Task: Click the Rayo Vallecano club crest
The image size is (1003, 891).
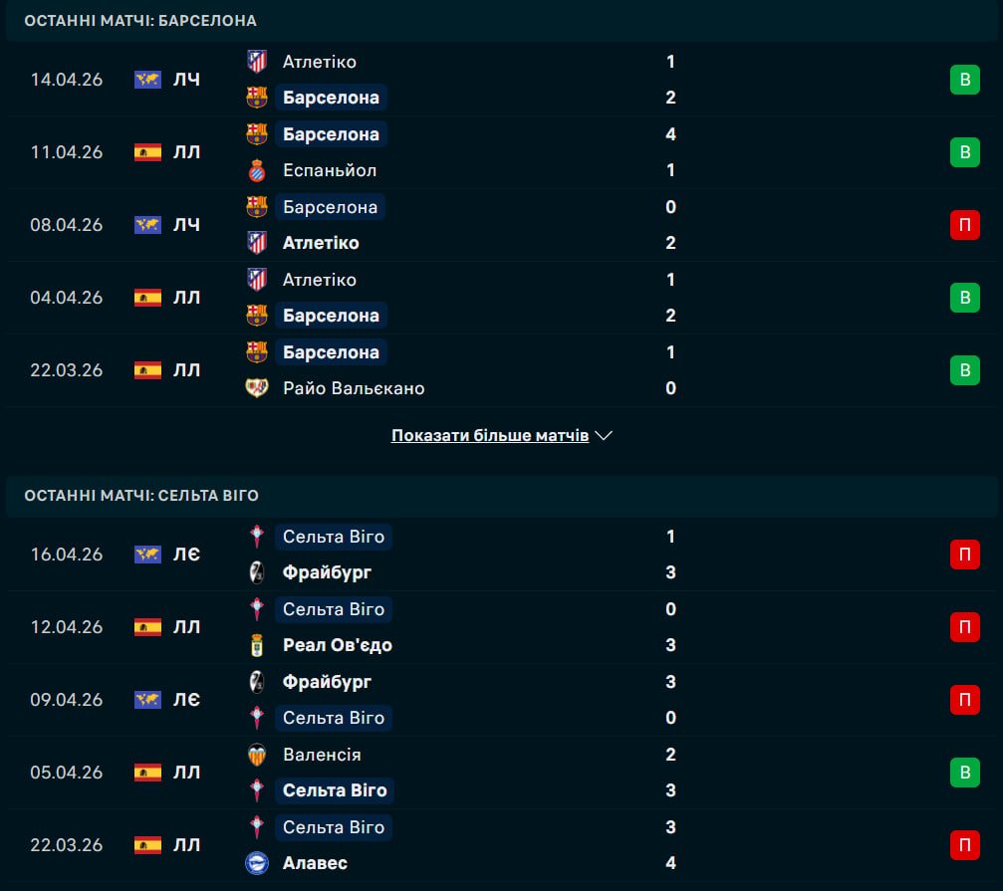Action: (257, 388)
